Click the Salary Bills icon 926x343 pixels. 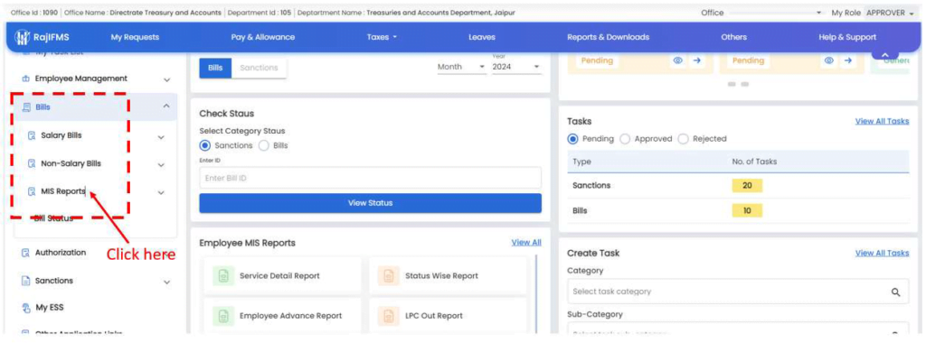pos(32,135)
